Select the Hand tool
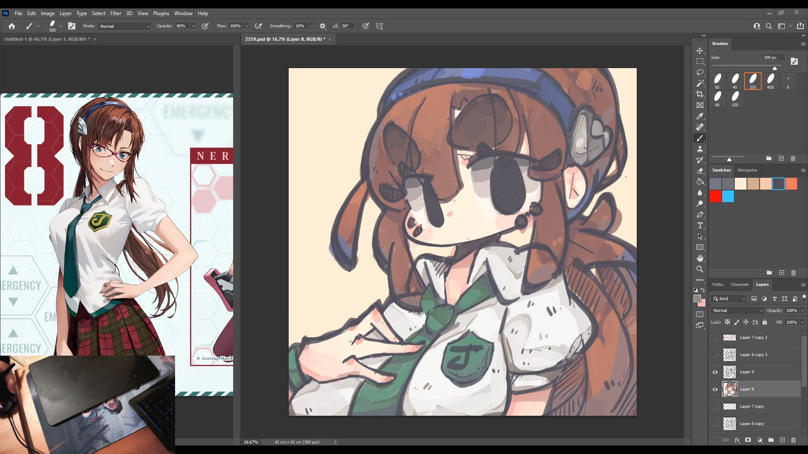 click(x=700, y=258)
